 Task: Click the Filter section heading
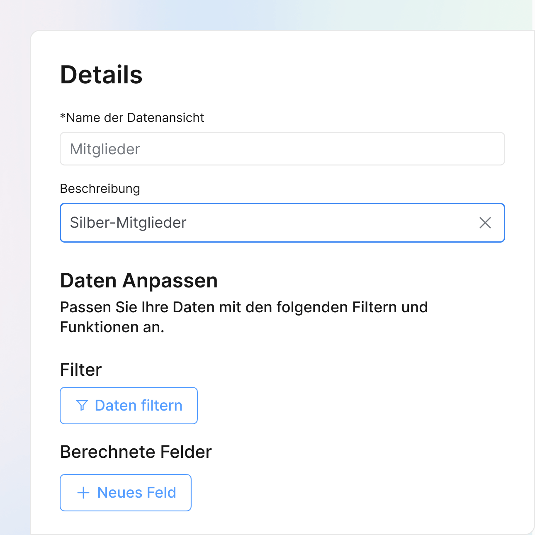pos(81,370)
